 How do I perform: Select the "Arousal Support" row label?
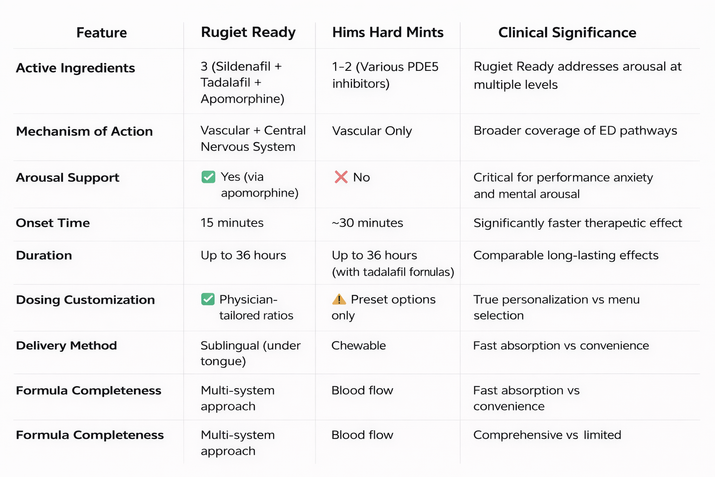coord(67,177)
